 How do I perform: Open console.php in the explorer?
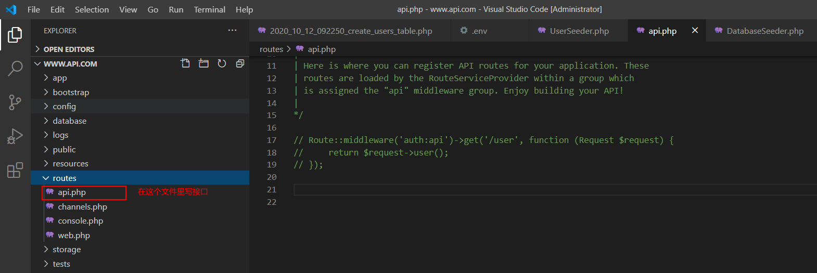(x=140, y=220)
